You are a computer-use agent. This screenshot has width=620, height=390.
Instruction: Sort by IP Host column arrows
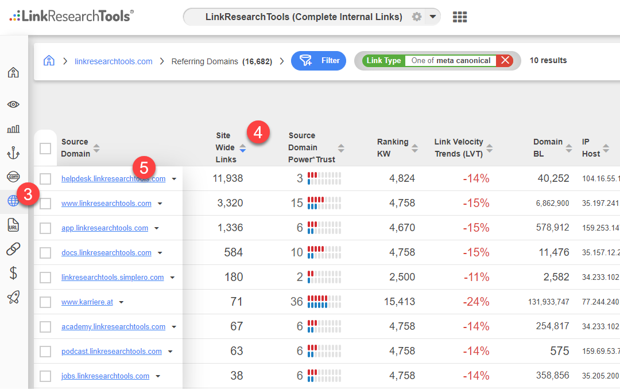click(x=606, y=148)
